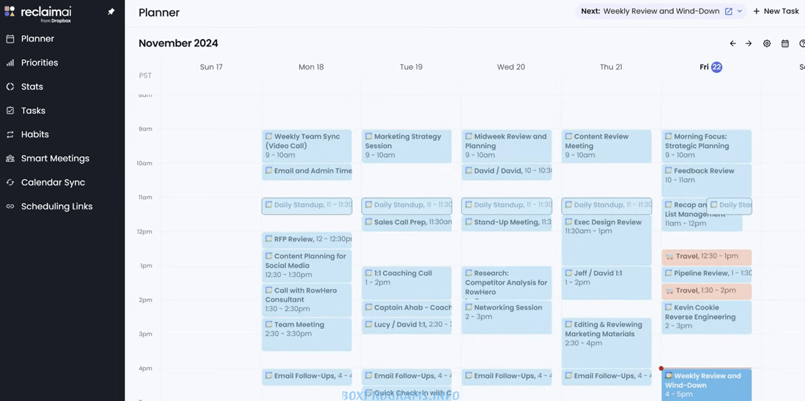Open the PST timezone selector
The width and height of the screenshot is (805, 401).
(x=145, y=75)
